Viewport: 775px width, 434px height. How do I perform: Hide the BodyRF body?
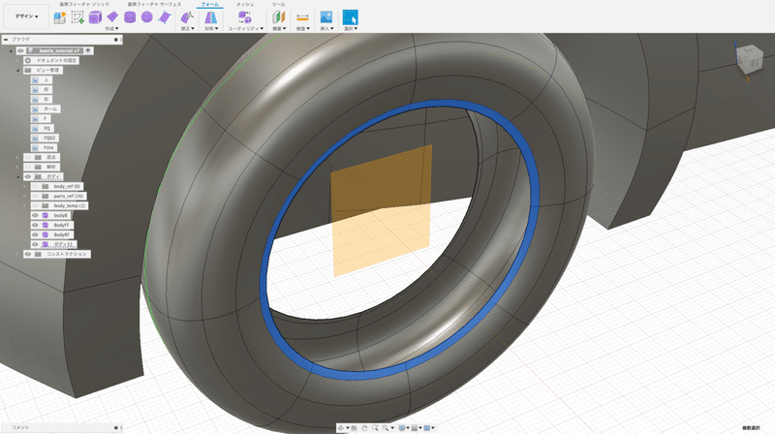point(35,234)
